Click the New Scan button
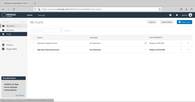The height and width of the screenshot is (102, 195). tap(184, 22)
